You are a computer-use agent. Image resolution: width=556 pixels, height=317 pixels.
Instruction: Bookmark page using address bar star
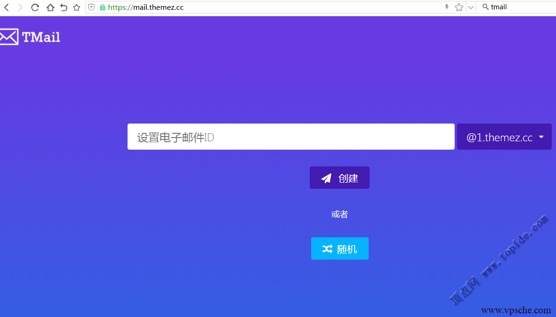click(x=459, y=7)
